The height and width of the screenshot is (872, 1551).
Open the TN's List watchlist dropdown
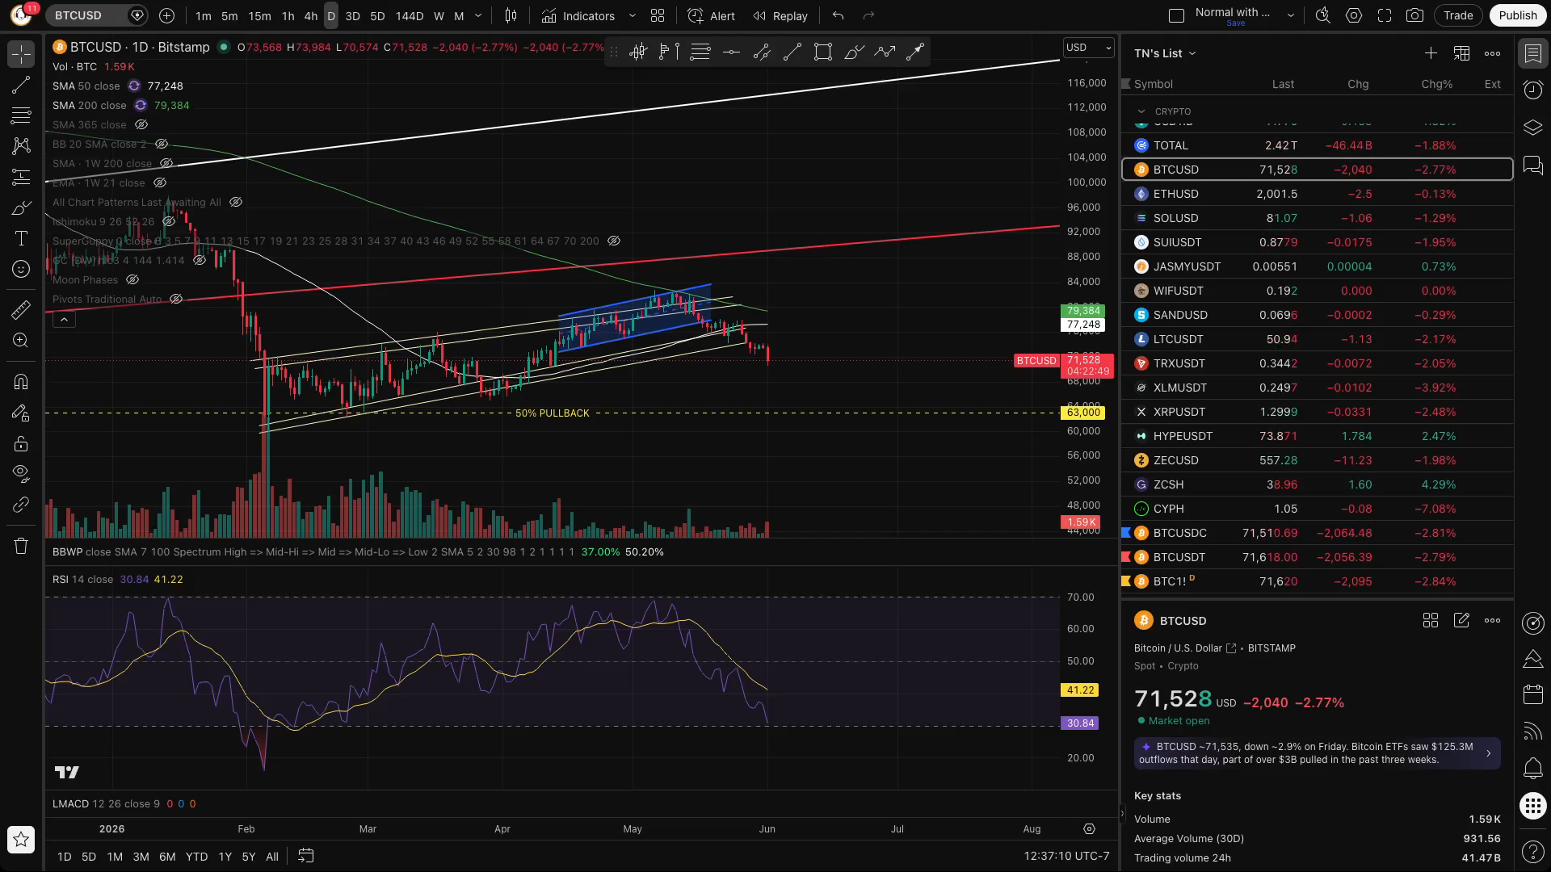point(1165,53)
